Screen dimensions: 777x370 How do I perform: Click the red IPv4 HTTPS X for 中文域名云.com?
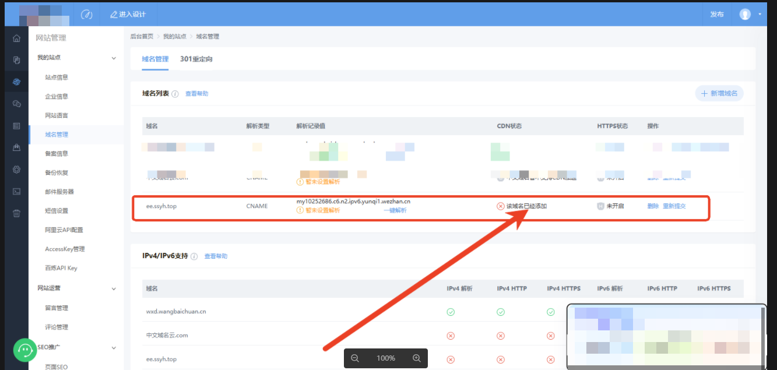[x=551, y=336]
